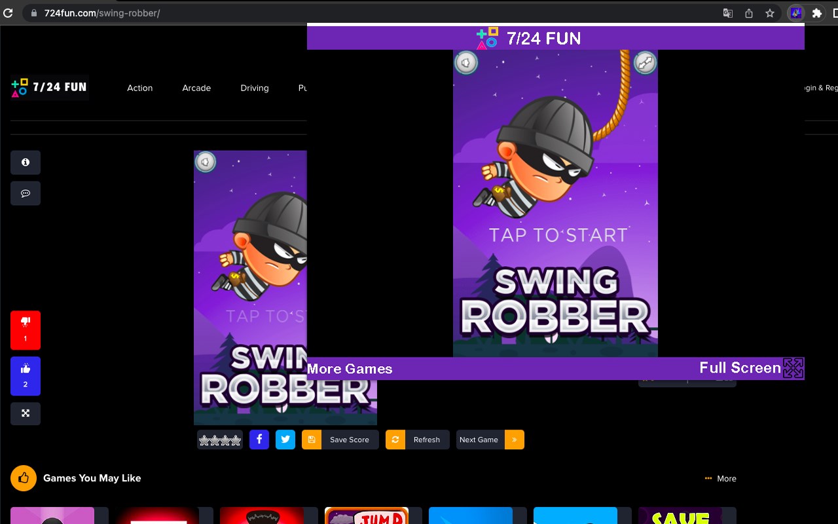
Task: Toggle fullscreen icon in popup game
Action: point(646,63)
